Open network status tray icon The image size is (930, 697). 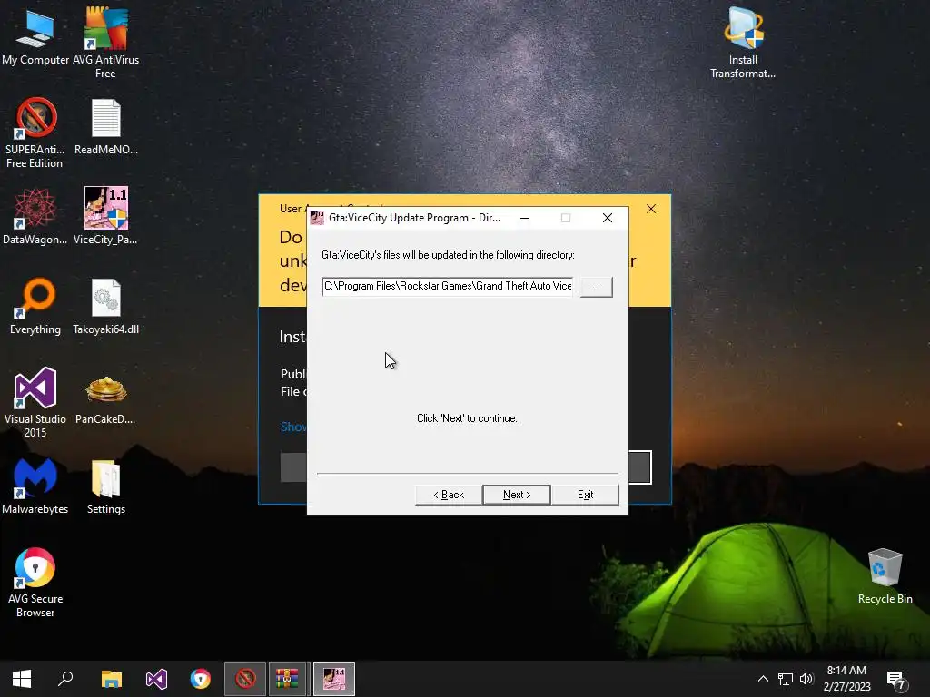pyautogui.click(x=786, y=679)
